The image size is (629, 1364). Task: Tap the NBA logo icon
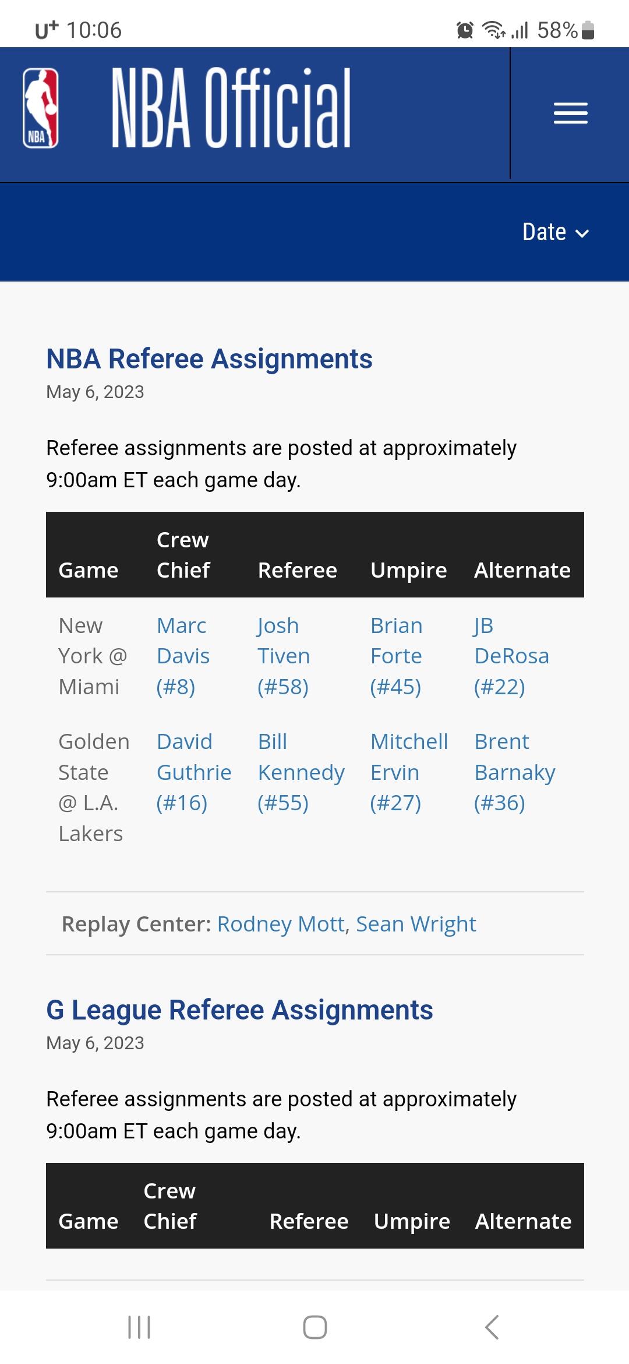(x=40, y=108)
